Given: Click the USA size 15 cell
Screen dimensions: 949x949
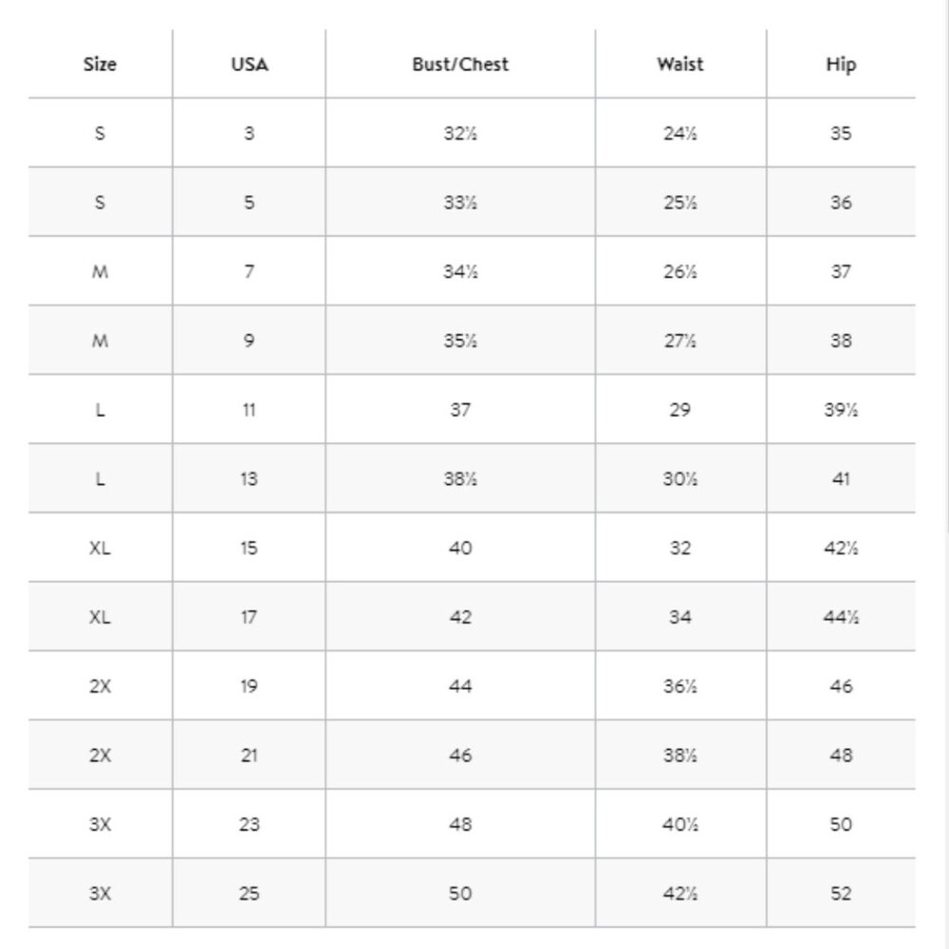Looking at the screenshot, I should tap(249, 548).
